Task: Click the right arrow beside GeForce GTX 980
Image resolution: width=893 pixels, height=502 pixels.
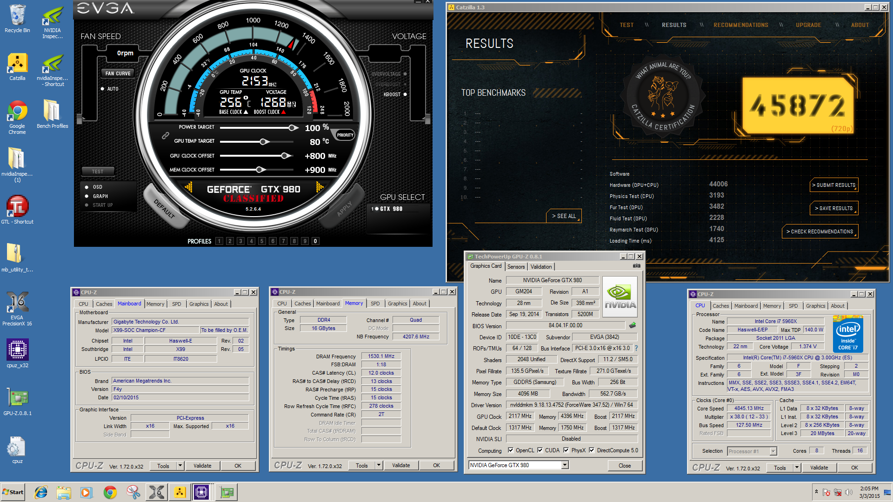Action: pos(320,187)
